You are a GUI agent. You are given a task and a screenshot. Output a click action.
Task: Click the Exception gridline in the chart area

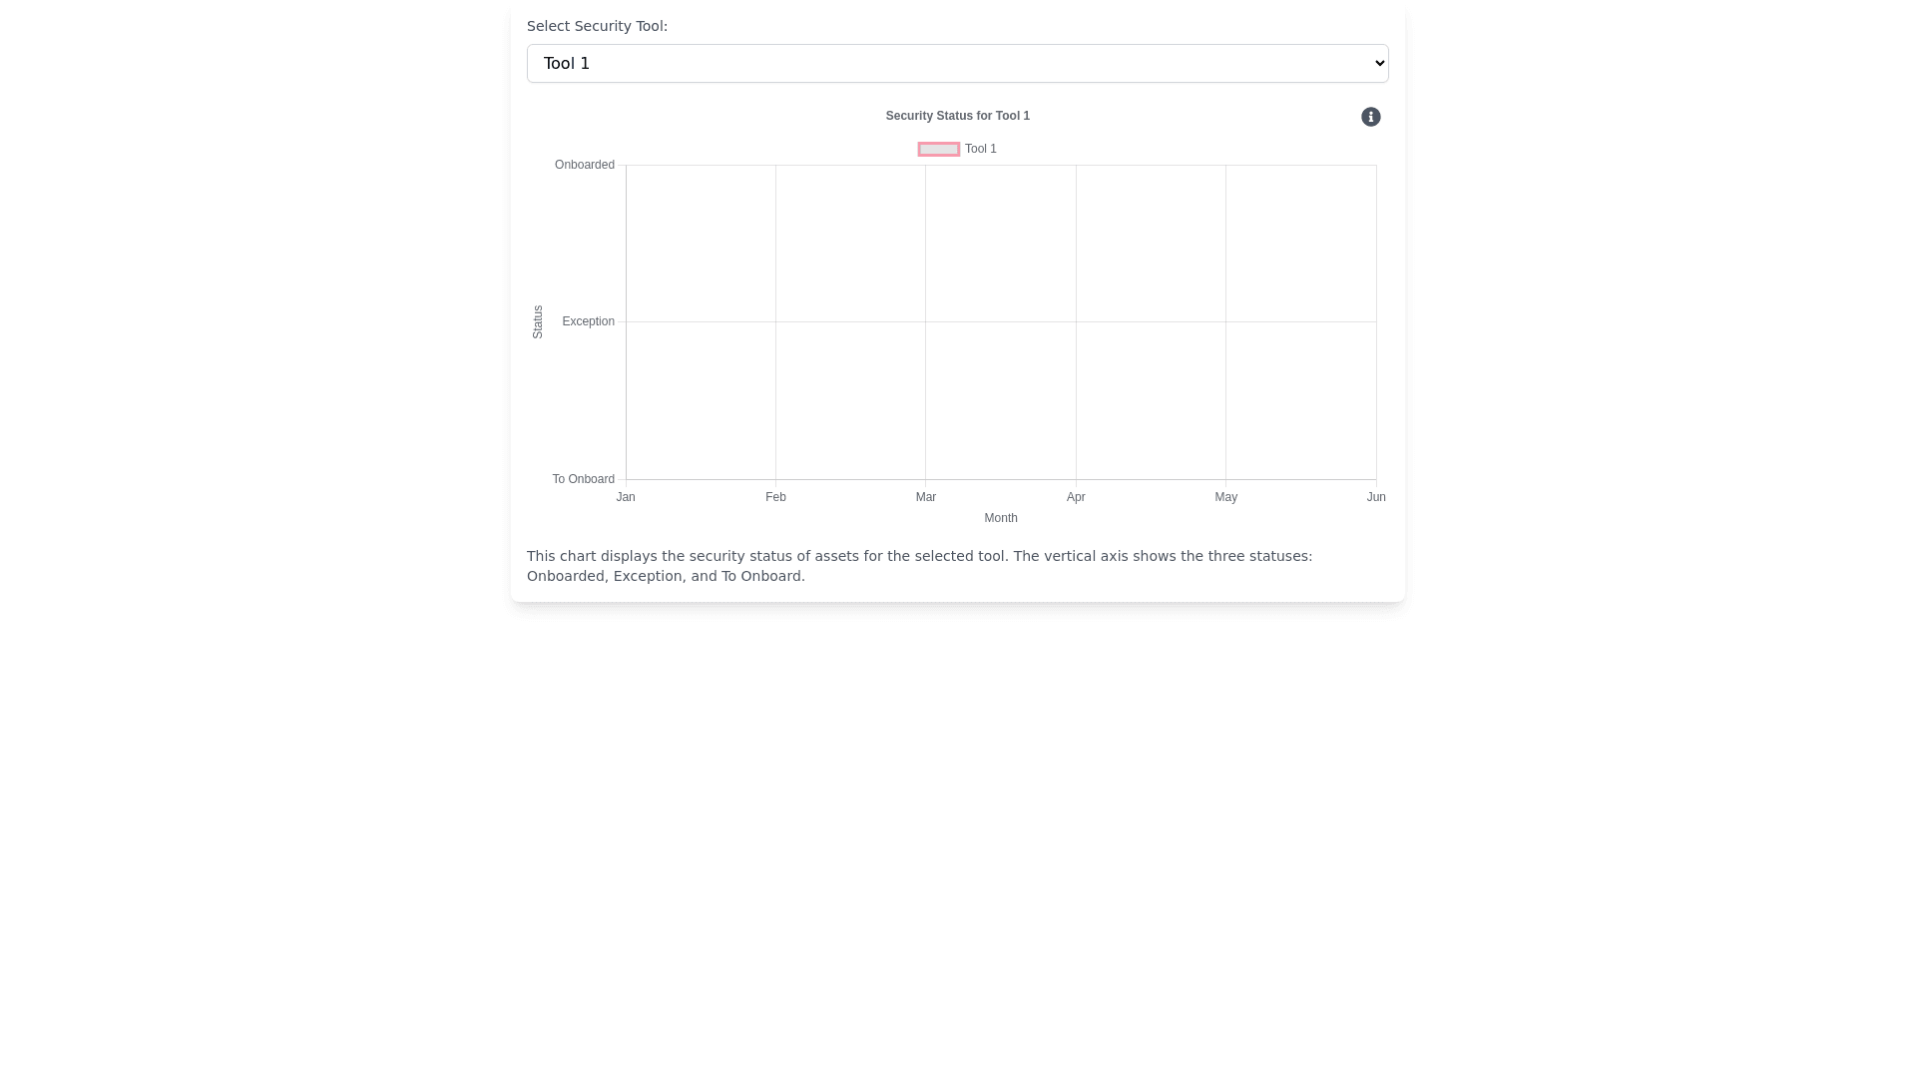(x=1001, y=321)
